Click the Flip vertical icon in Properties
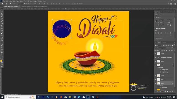 [x=171, y=25]
